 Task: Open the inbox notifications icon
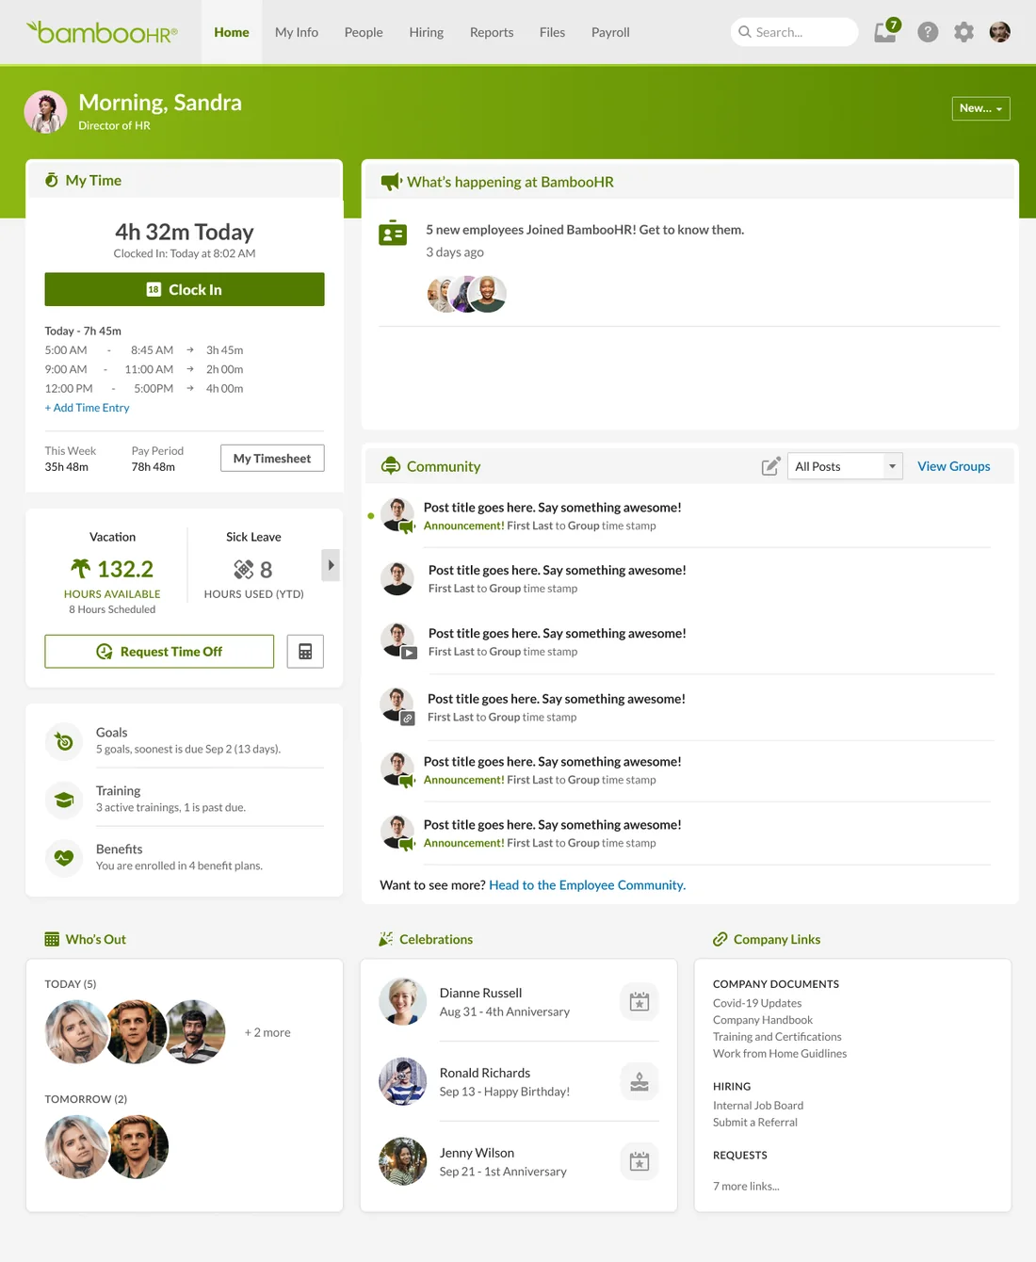pos(885,32)
